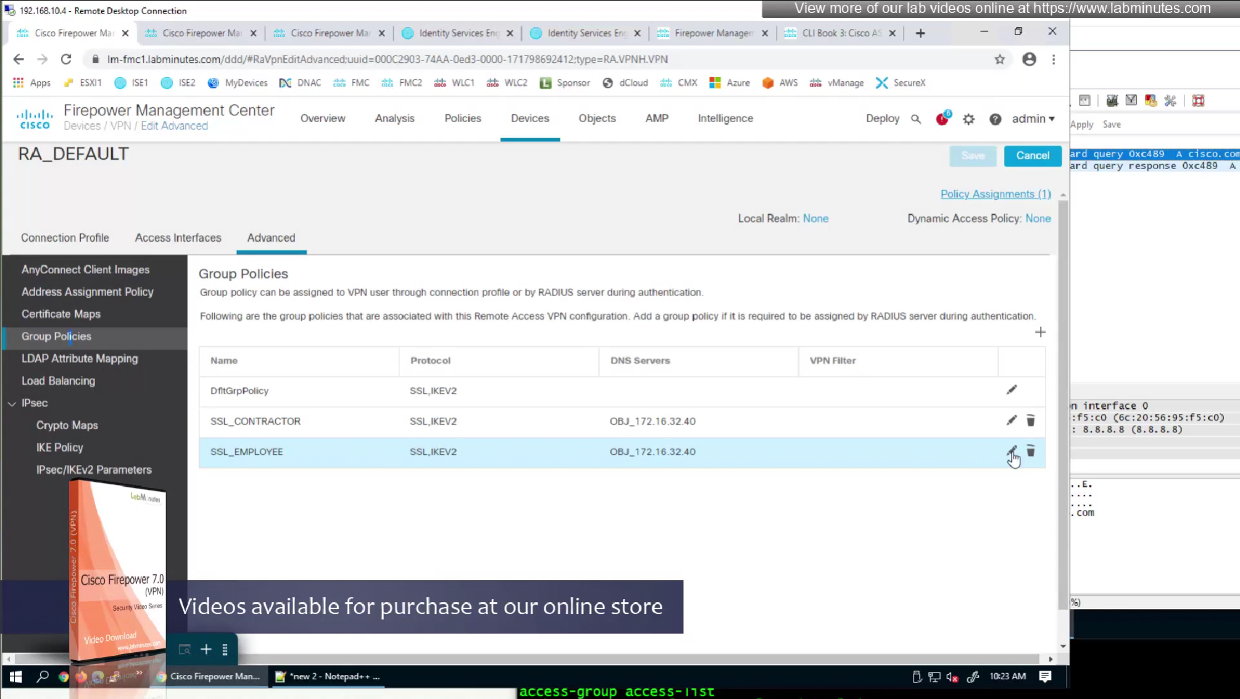Delete the SSL_CONTRACTOR group policy

click(x=1030, y=421)
